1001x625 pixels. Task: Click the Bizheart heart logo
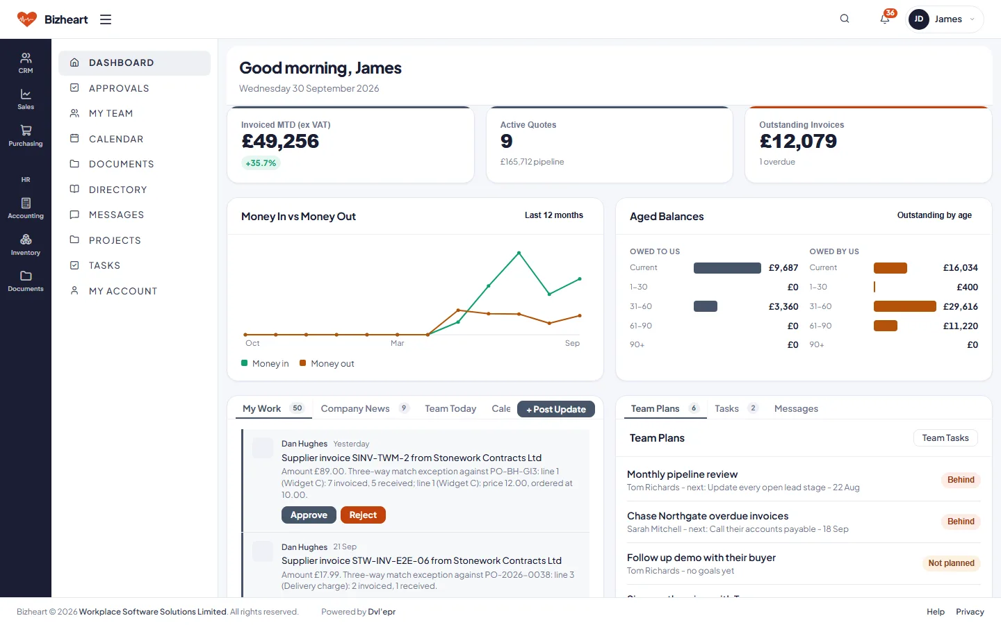click(x=27, y=19)
